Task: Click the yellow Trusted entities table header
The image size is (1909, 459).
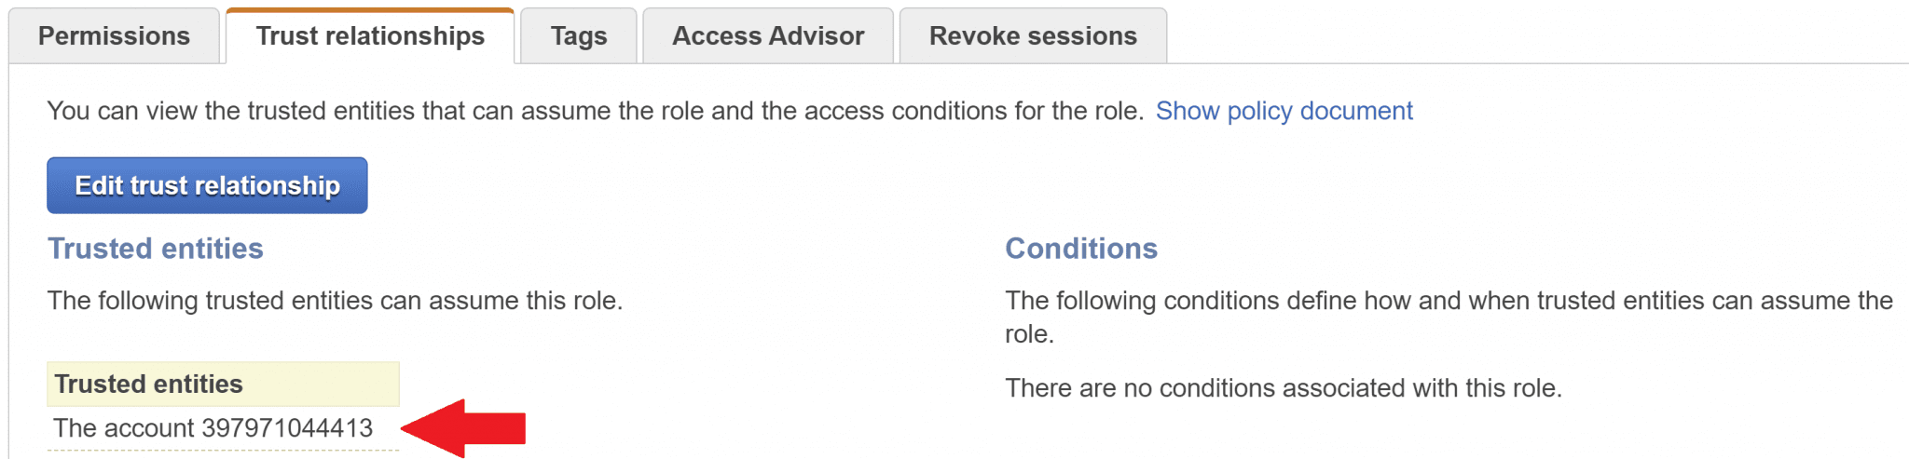Action: (222, 384)
